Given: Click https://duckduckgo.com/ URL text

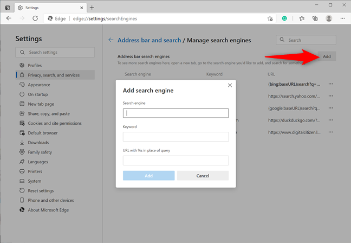Looking at the screenshot, I should click(294, 120).
